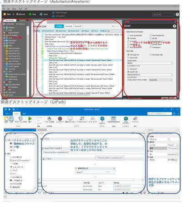The width and height of the screenshot is (182, 203).
Task: Click the Publish icon in UiPath ribbon
Action: tap(135, 119)
